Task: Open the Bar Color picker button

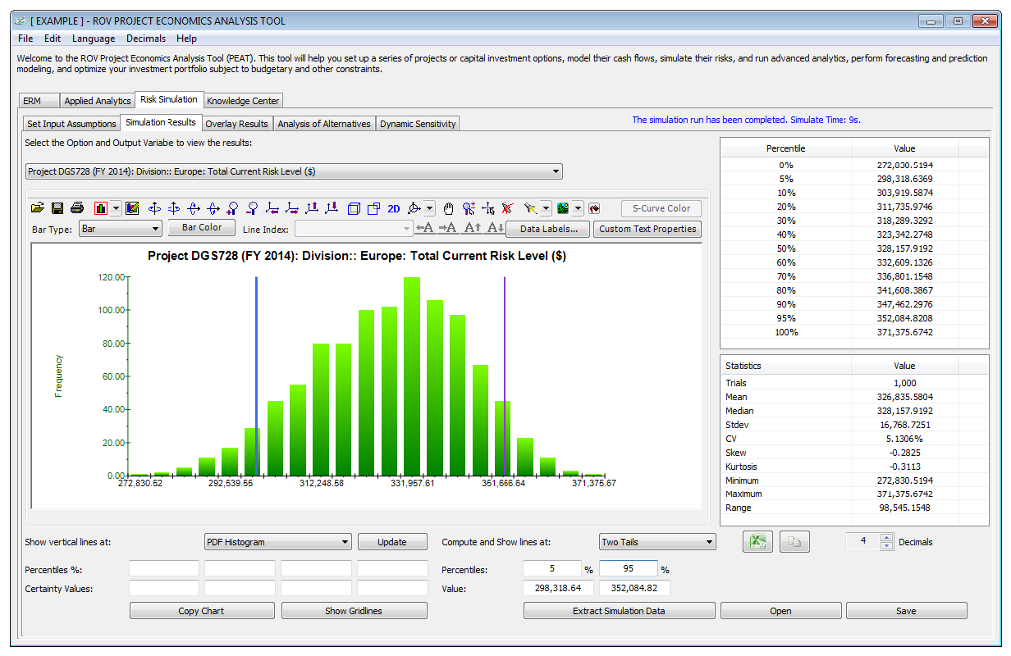Action: (202, 228)
